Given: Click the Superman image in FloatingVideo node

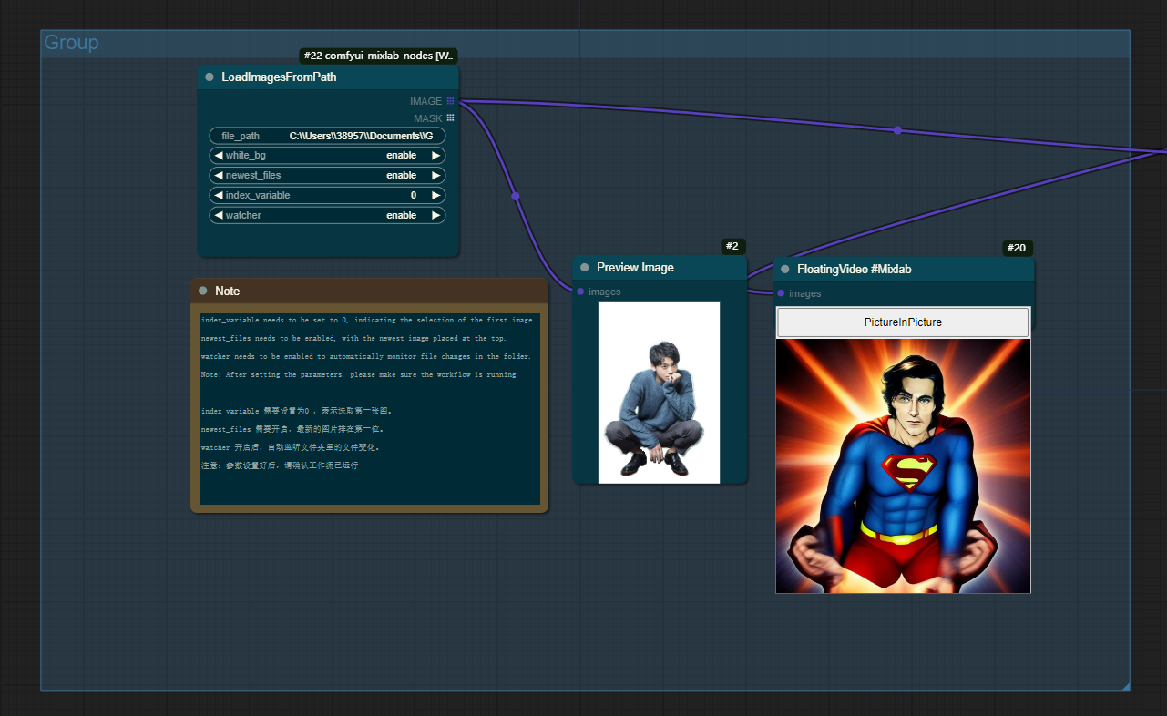Looking at the screenshot, I should pos(903,465).
